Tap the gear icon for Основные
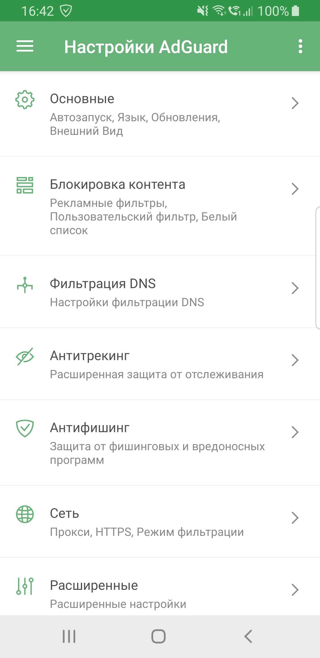Screen dimensions: 320x658 point(25,100)
